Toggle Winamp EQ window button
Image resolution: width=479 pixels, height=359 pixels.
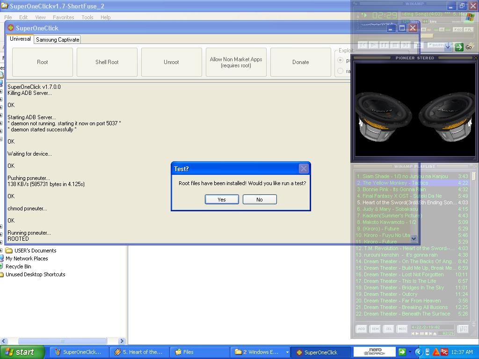pos(457,29)
